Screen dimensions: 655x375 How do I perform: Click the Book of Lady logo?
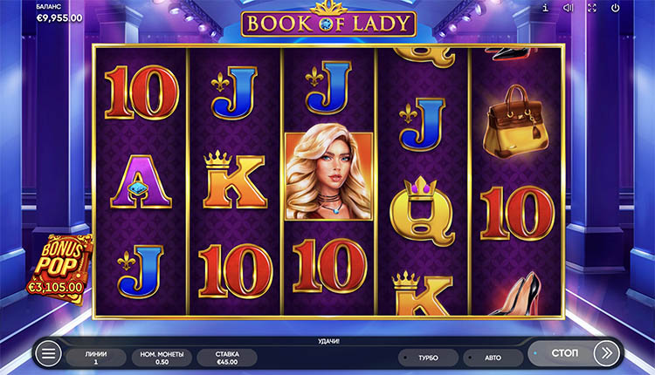(328, 21)
